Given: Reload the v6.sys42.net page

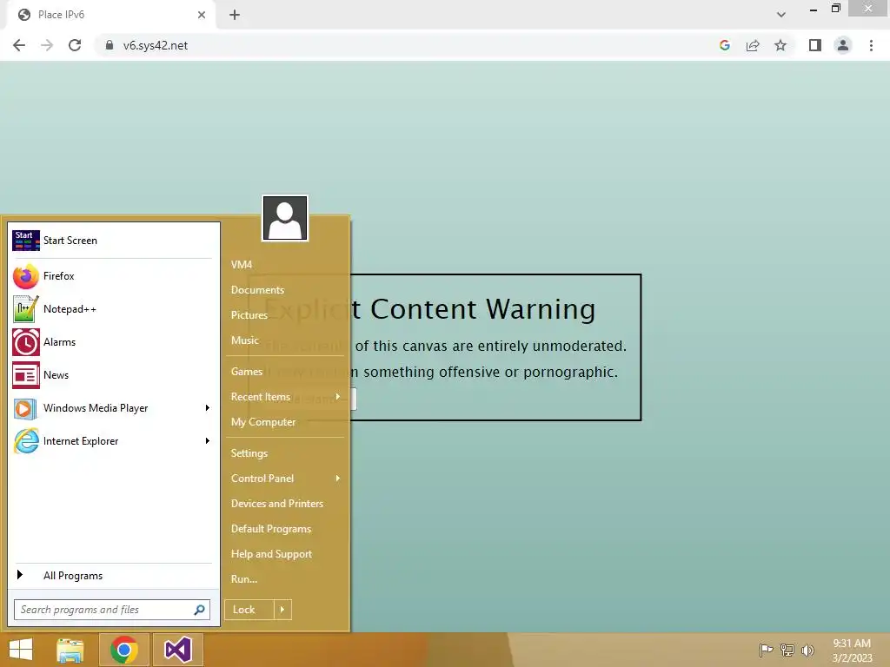Looking at the screenshot, I should coord(75,45).
